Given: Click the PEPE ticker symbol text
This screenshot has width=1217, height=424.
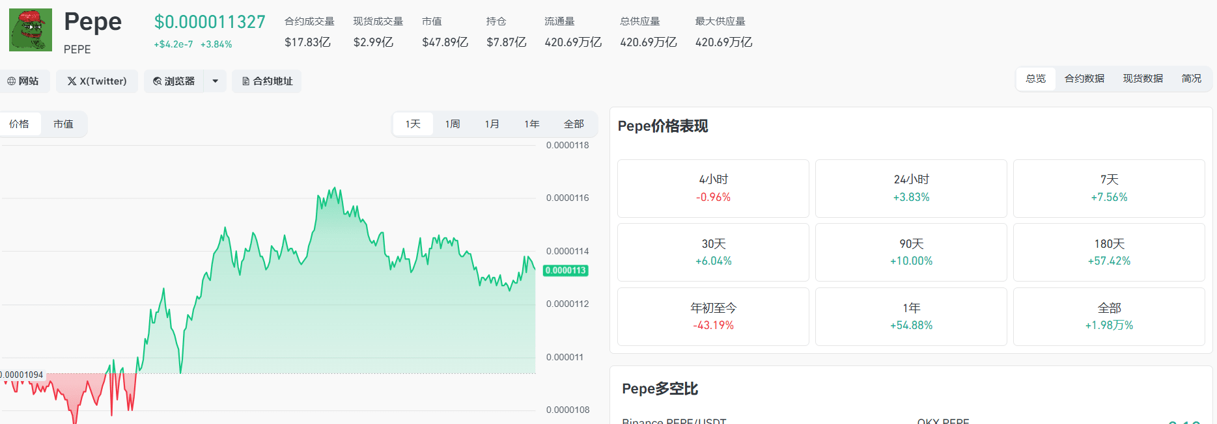Looking at the screenshot, I should (x=77, y=49).
